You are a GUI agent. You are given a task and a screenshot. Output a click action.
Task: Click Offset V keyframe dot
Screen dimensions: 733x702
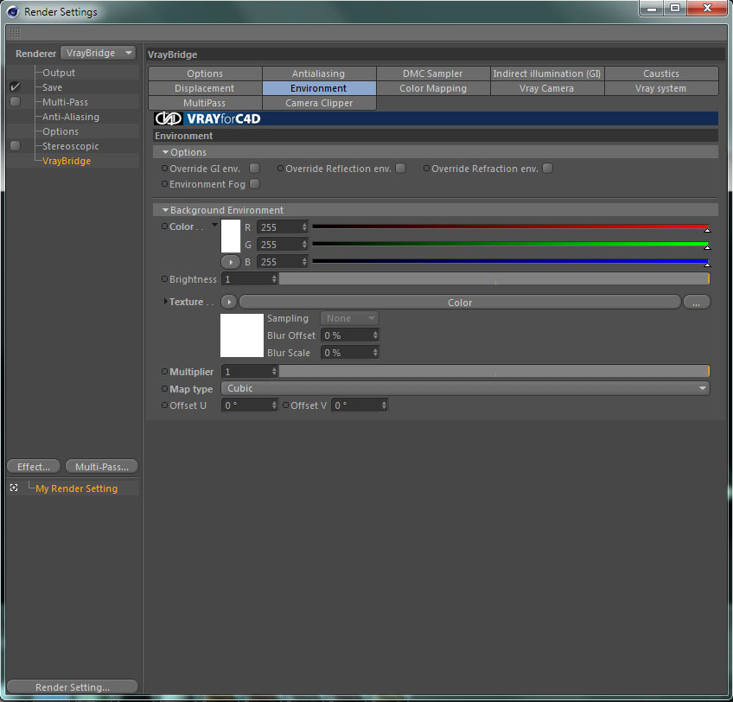click(285, 405)
